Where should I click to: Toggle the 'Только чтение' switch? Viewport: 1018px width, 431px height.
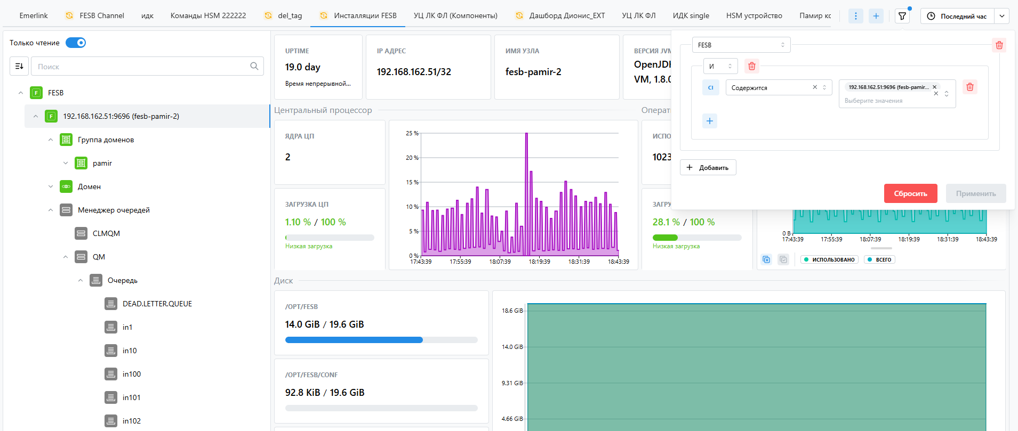[x=76, y=43]
